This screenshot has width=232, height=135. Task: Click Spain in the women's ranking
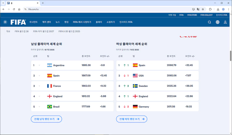click(142, 65)
